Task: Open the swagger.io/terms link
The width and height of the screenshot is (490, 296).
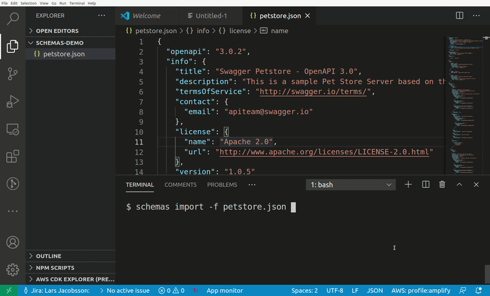Action: click(x=313, y=91)
